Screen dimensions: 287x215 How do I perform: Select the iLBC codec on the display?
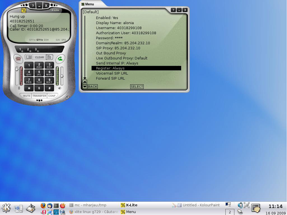pos(58,40)
